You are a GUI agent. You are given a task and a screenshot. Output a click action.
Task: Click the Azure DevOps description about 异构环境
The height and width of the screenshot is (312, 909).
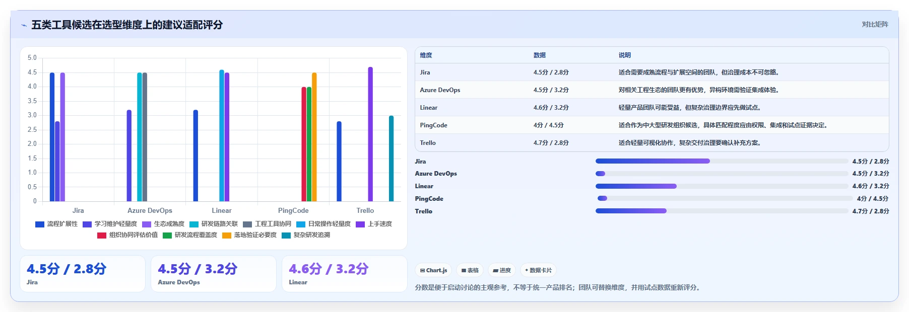(x=700, y=90)
